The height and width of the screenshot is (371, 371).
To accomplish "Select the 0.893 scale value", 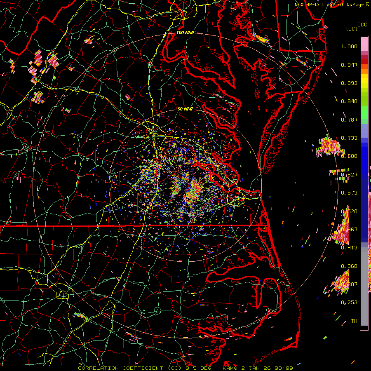I will [x=349, y=83].
